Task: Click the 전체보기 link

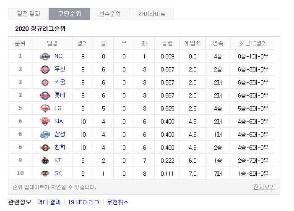Action: coord(264,187)
